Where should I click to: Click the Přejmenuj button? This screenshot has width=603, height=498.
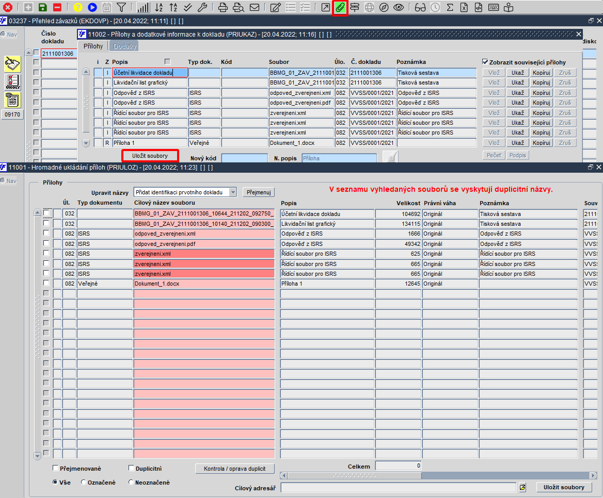coord(259,192)
